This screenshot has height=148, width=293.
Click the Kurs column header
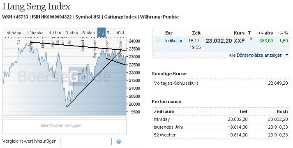[239, 33]
